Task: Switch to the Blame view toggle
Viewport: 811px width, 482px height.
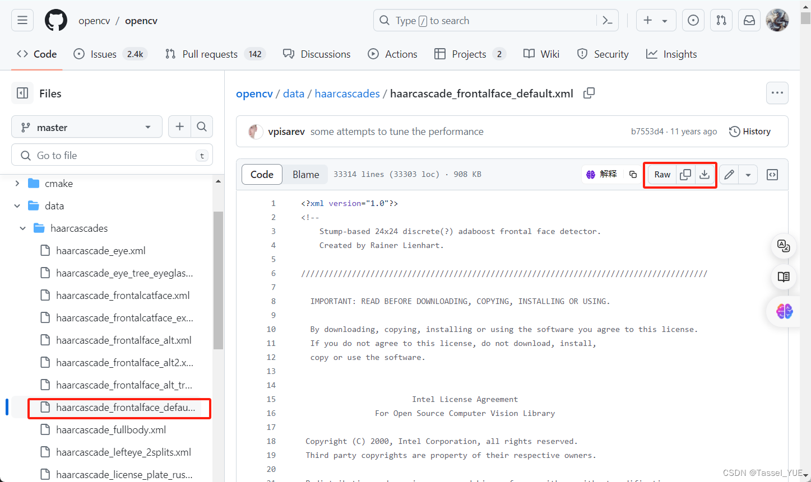Action: 305,174
